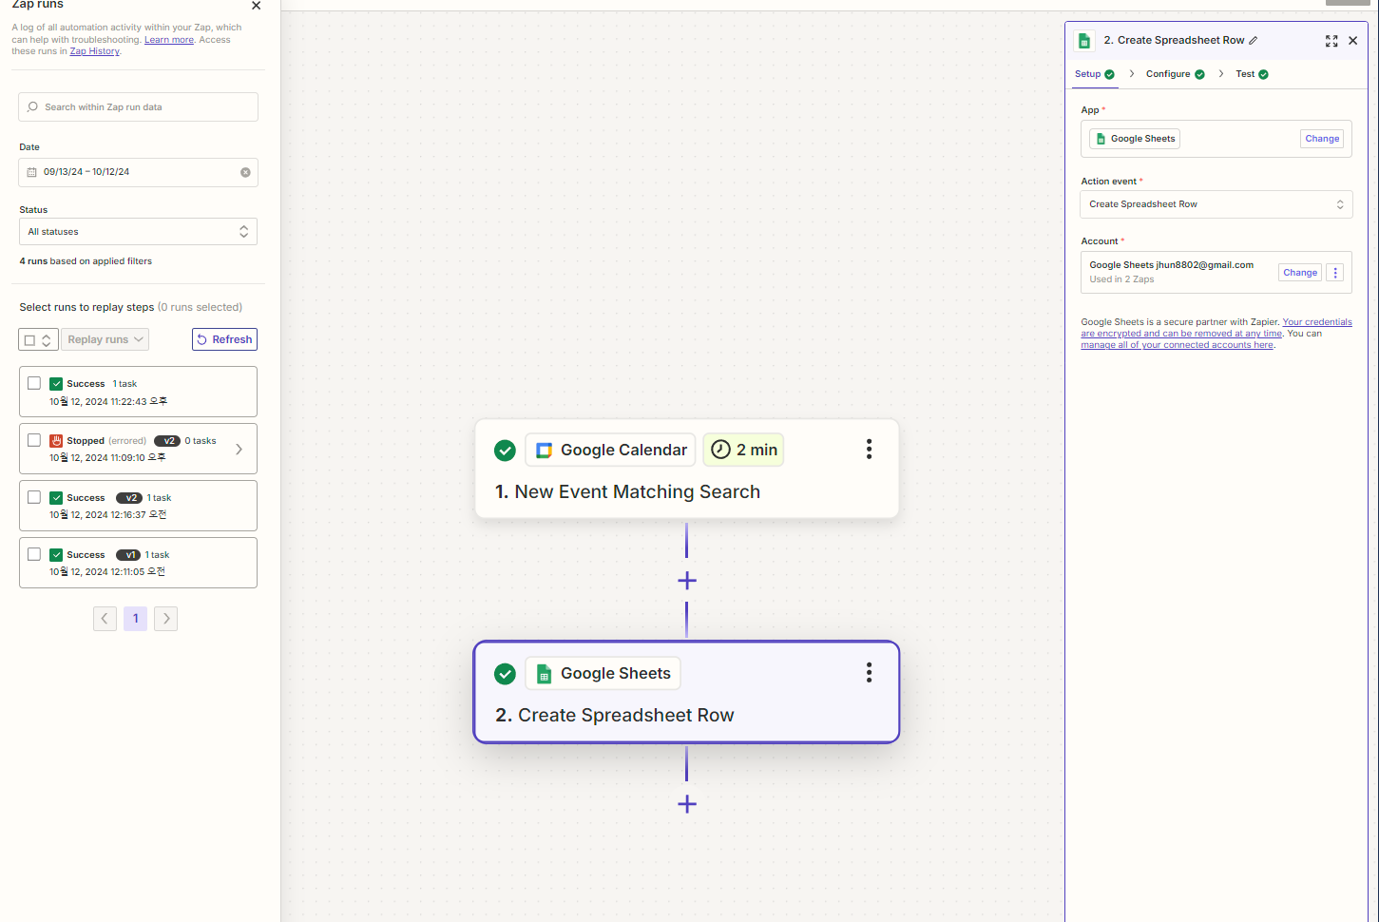
Task: Select the 11:22:43 Success run checkbox
Action: click(34, 383)
